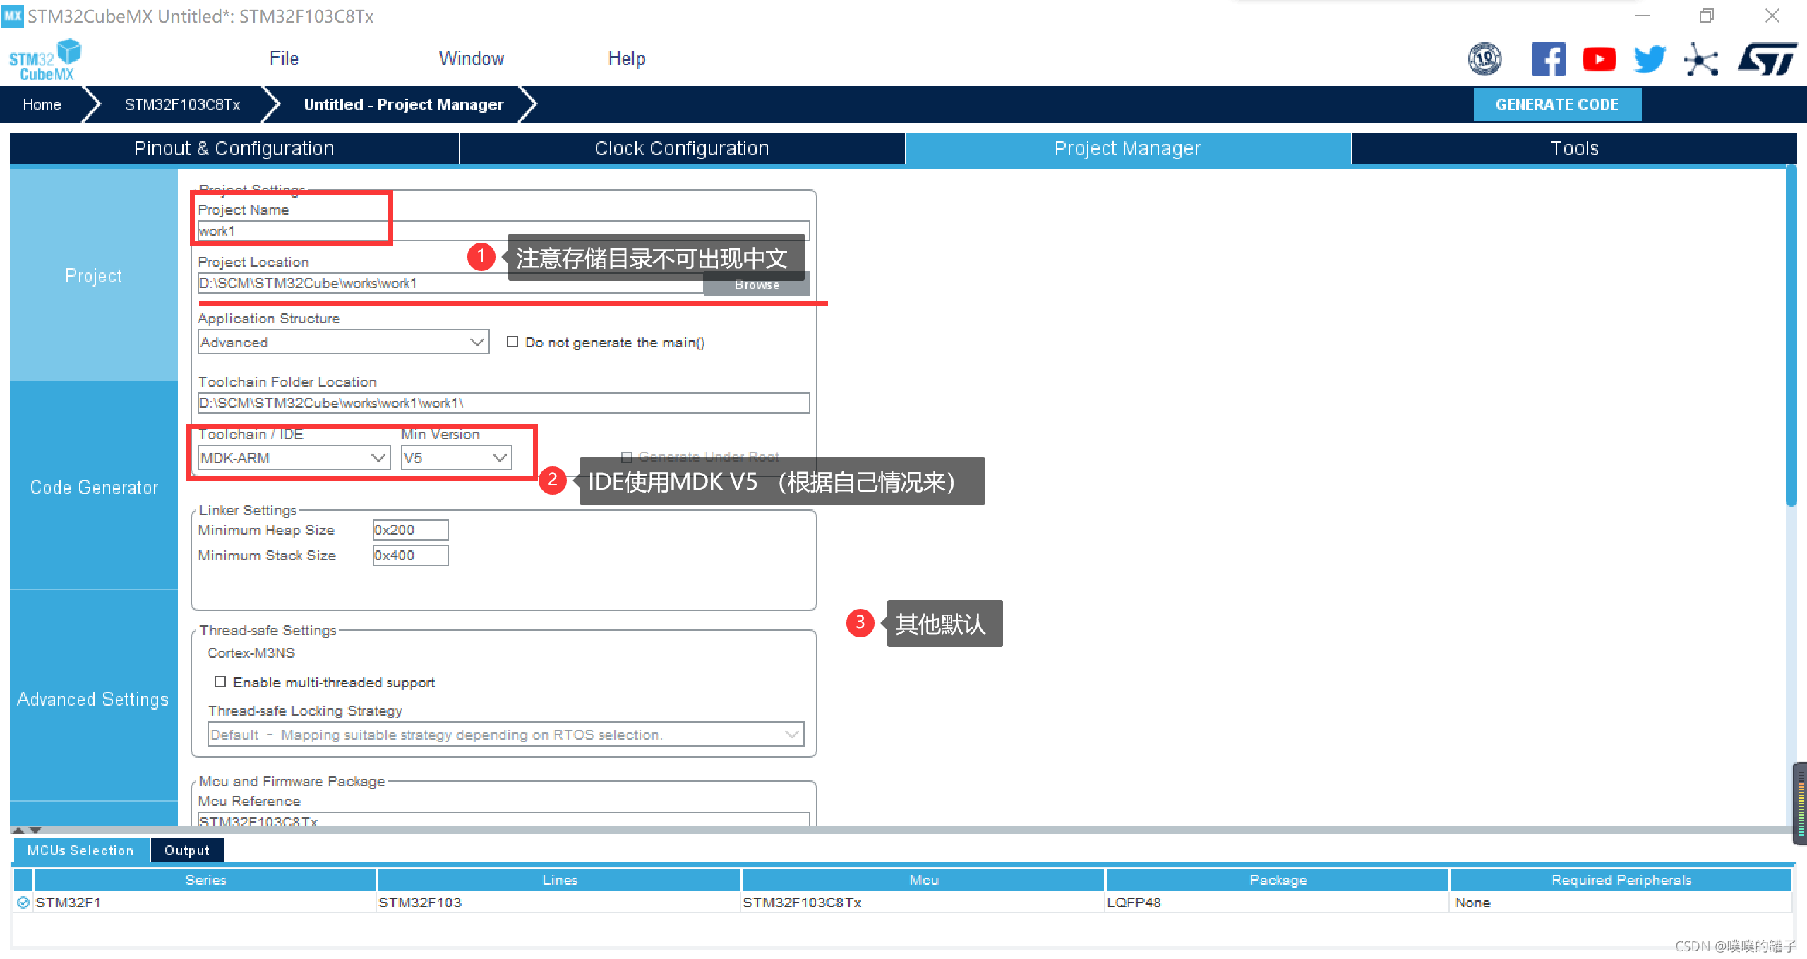Click the Minimum Heap Size input field
The width and height of the screenshot is (1807, 959).
410,530
